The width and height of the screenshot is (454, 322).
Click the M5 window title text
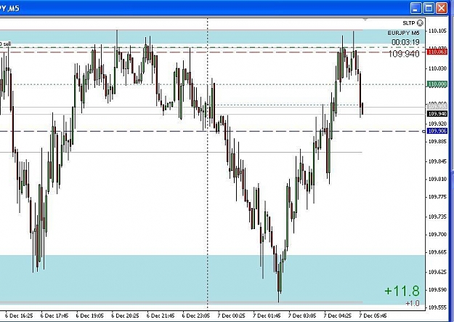(x=9, y=9)
